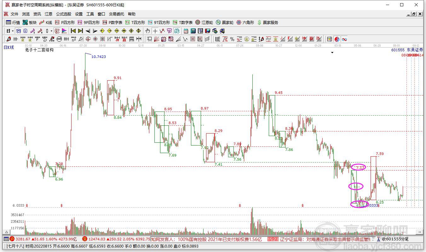Toggle the crosshair cursor

(x=155, y=31)
